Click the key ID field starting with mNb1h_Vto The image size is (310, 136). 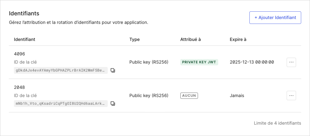point(61,104)
